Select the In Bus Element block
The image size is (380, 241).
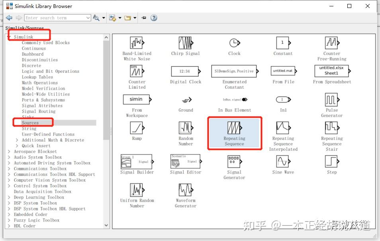pos(235,99)
